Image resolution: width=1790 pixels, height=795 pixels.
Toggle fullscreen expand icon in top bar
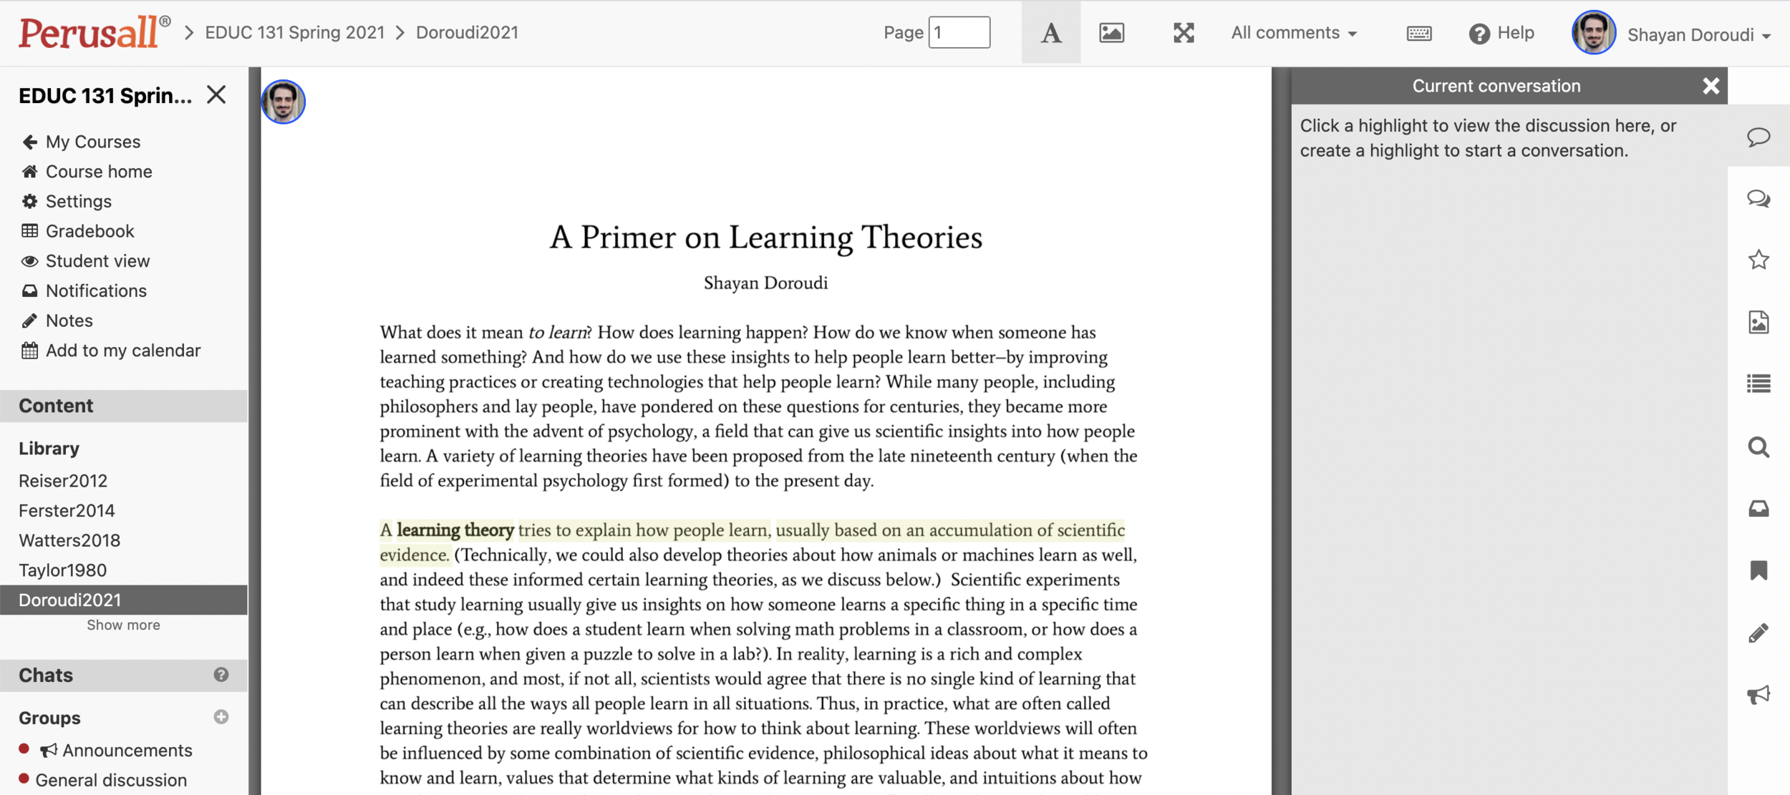point(1183,33)
